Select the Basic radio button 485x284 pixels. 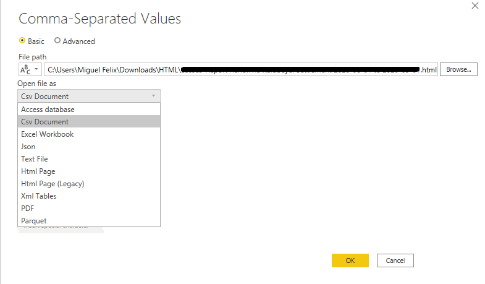point(23,41)
